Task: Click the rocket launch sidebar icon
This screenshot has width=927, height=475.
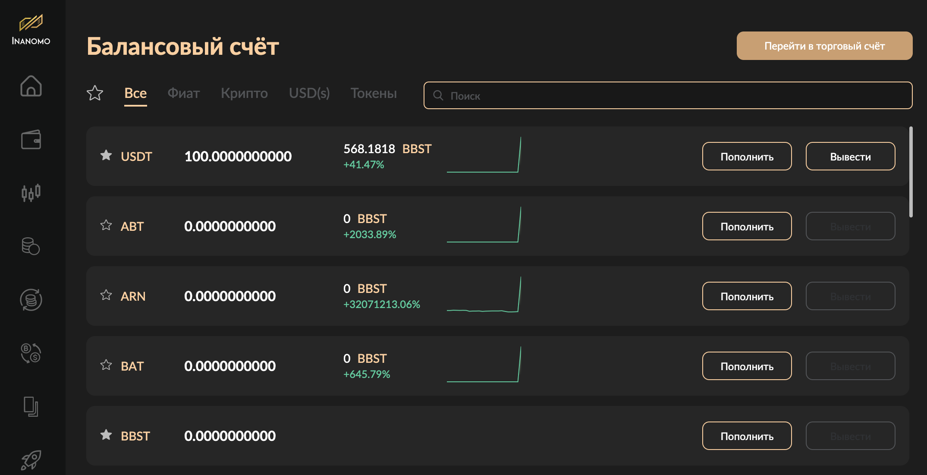Action: pyautogui.click(x=31, y=460)
